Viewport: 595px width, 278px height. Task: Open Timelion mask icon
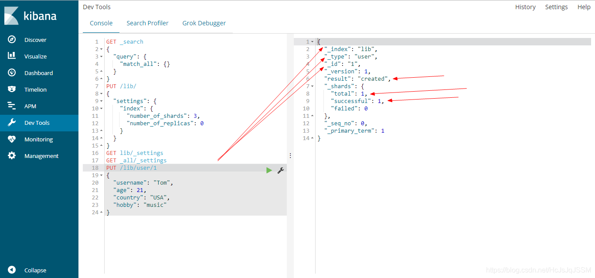(x=12, y=89)
